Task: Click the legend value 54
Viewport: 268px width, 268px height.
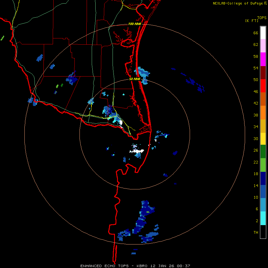Action: coord(256,68)
